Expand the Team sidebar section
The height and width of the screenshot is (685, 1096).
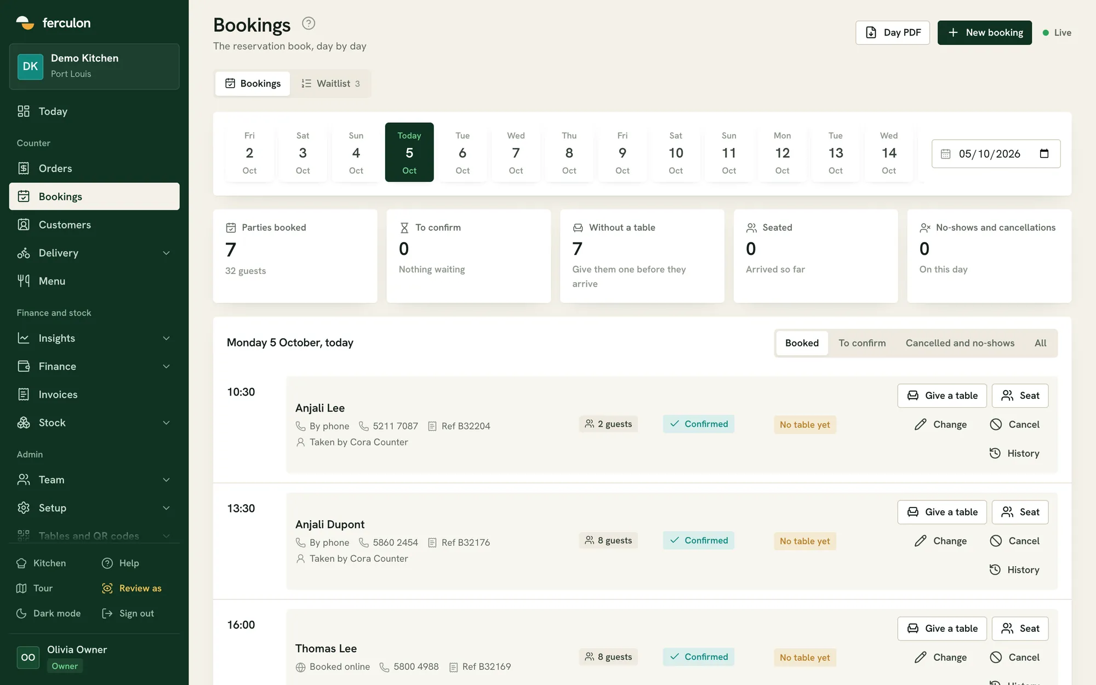tap(94, 480)
